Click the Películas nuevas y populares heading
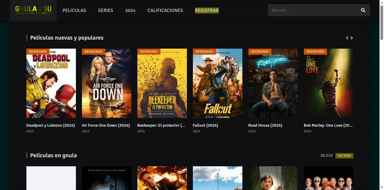This screenshot has width=384, height=190. coord(67,38)
